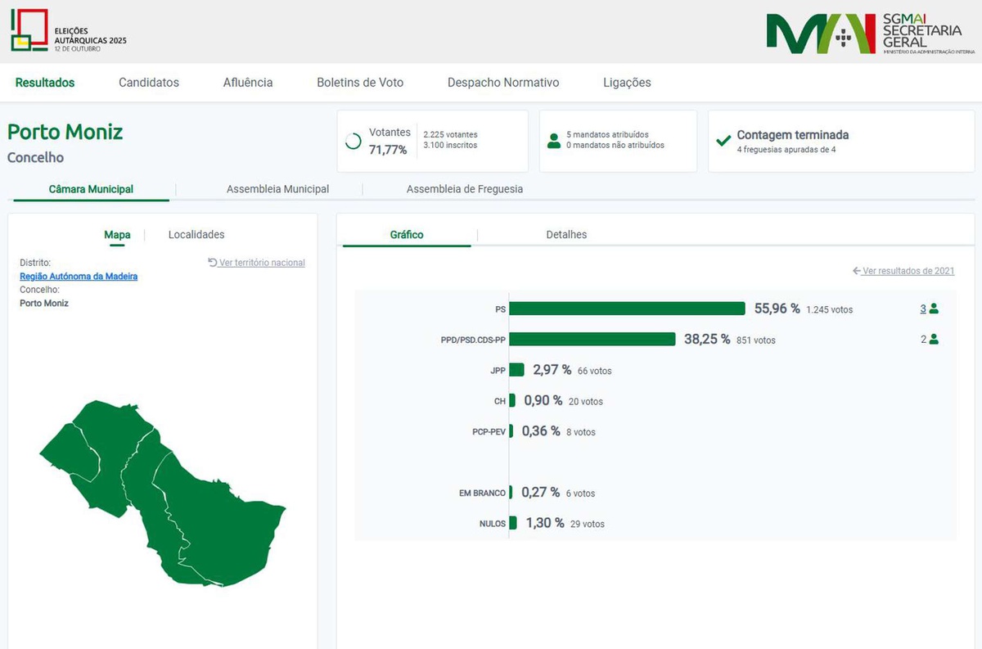982x649 pixels.
Task: Click the voter turnout circle icon
Action: 354,142
